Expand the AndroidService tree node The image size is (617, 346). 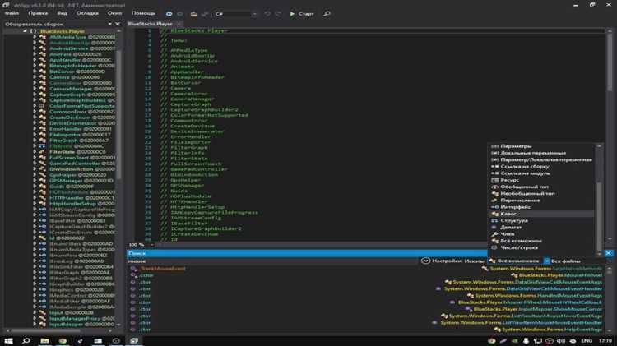coord(35,48)
